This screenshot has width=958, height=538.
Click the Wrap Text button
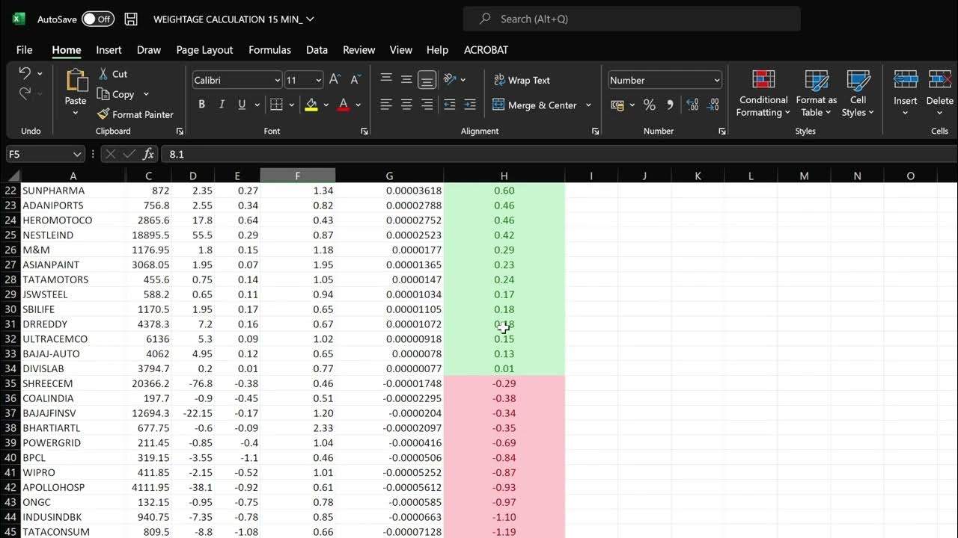[x=522, y=80]
